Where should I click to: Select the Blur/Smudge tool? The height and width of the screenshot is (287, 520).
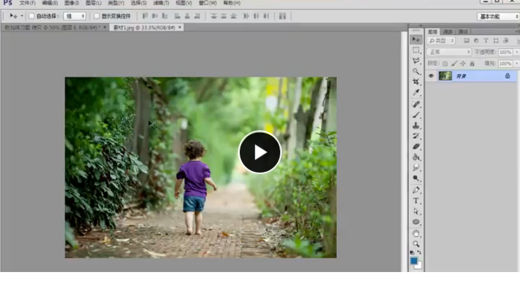tap(416, 168)
